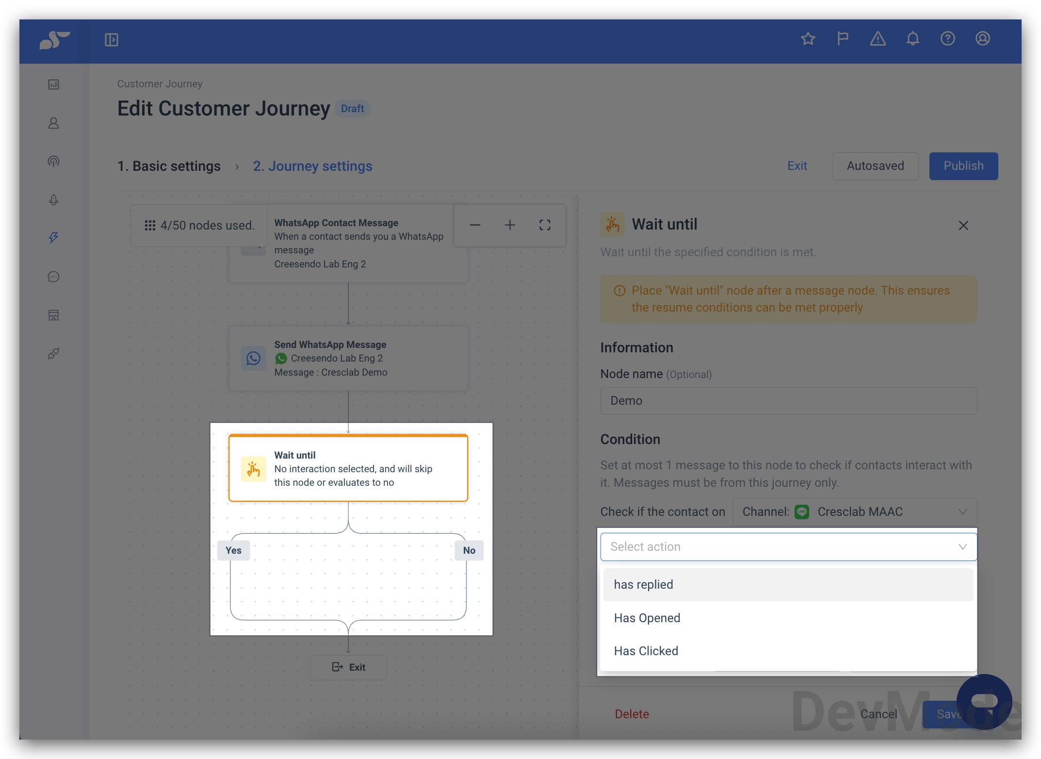Viewport: 1041px width, 759px height.
Task: Open the lightning bolt automation icon
Action: [x=54, y=238]
